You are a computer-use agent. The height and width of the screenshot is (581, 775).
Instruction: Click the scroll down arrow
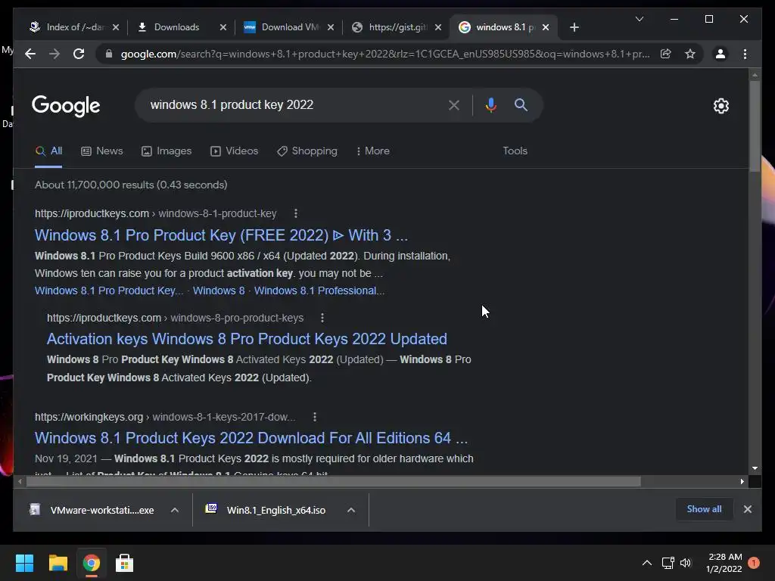coord(755,468)
